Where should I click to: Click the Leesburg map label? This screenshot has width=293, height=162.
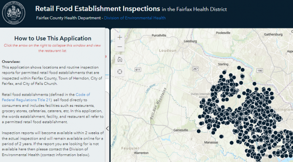190,41
